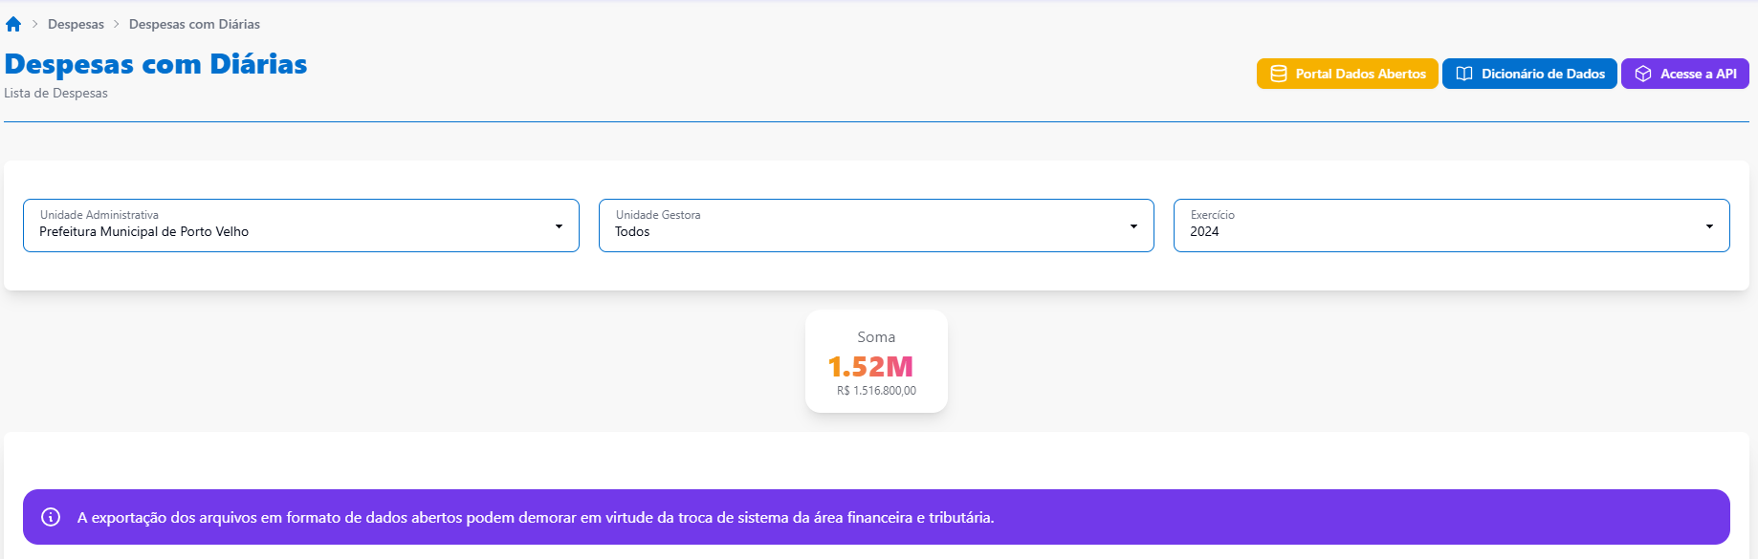
Task: Click the info icon in the purple banner
Action: pos(51,517)
